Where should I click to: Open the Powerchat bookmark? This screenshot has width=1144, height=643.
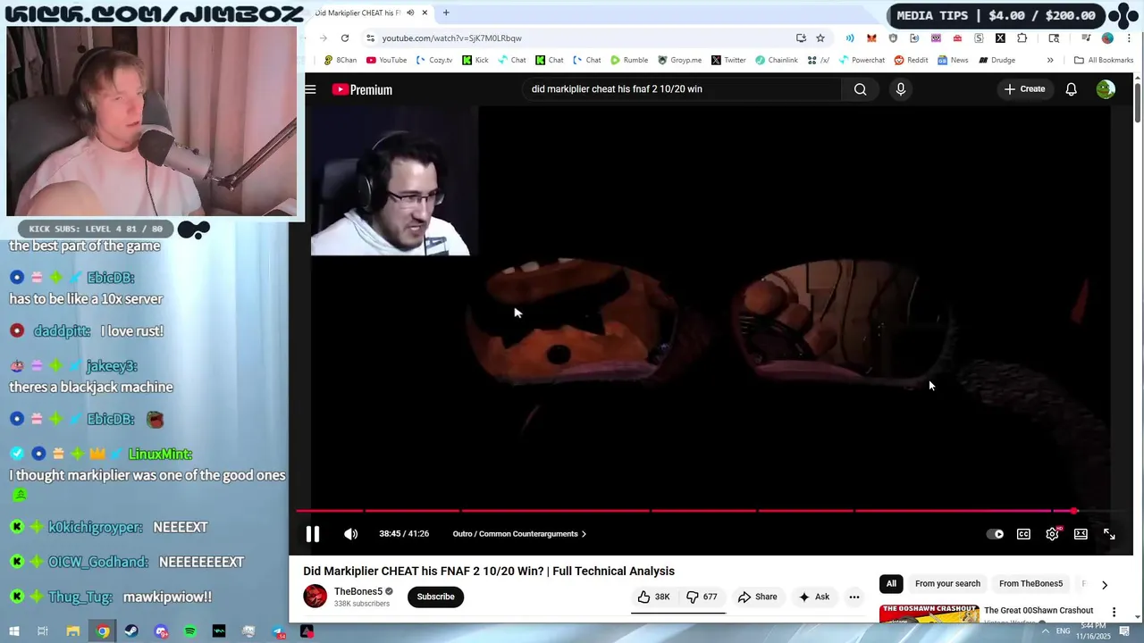pos(861,60)
